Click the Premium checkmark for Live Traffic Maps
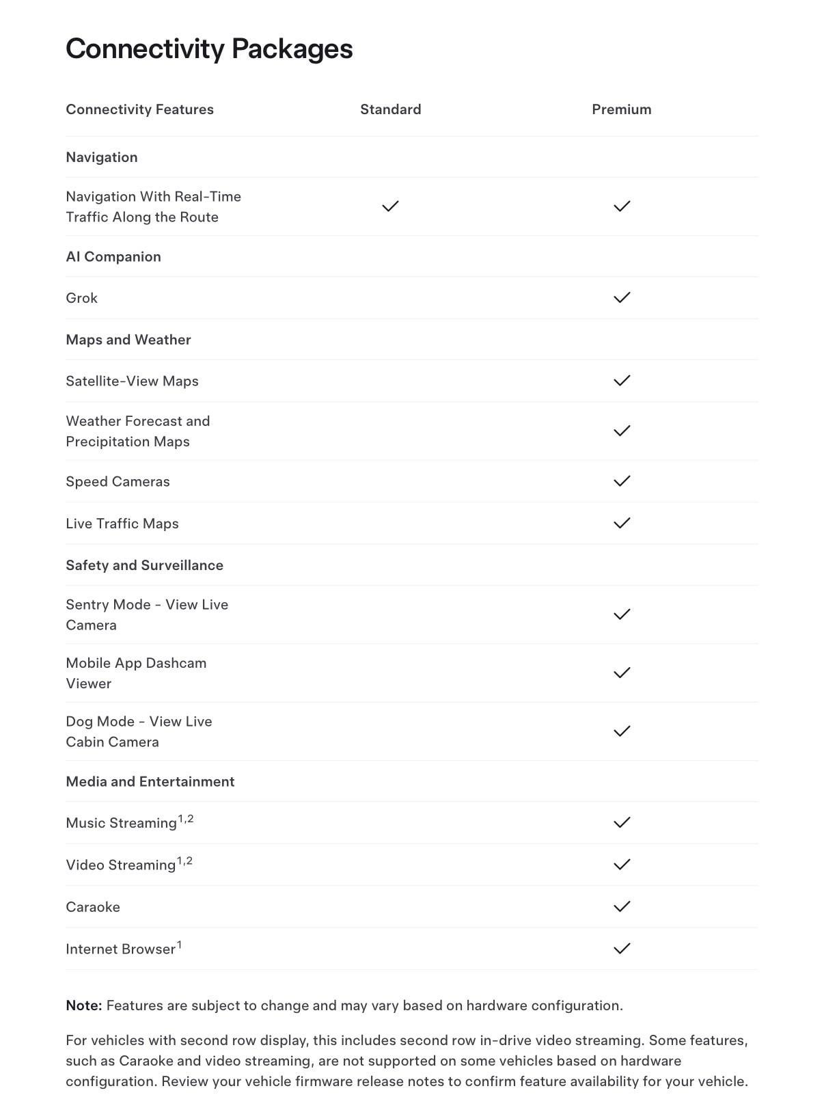This screenshot has width=824, height=1110. 622,524
